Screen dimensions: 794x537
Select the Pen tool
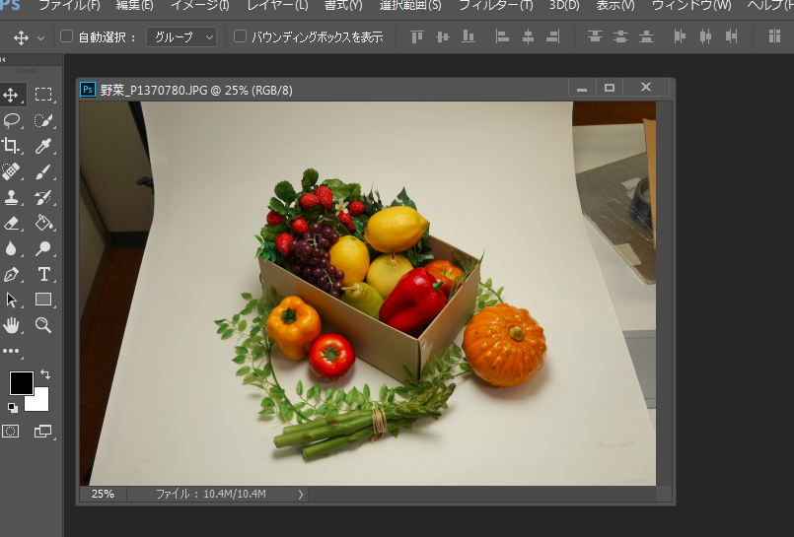[x=11, y=274]
